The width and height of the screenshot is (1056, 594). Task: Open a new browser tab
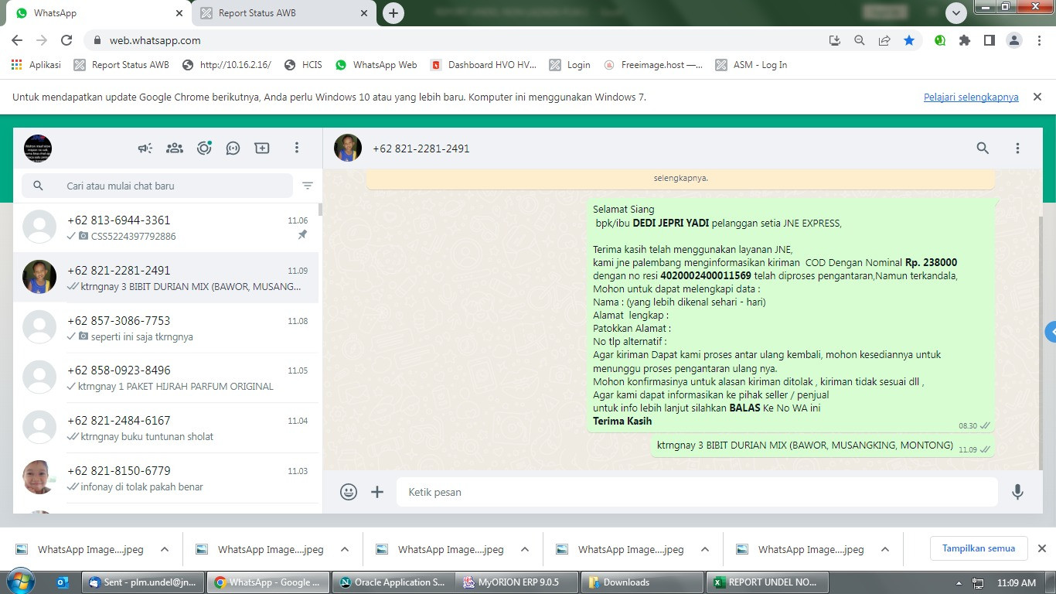[x=393, y=13]
